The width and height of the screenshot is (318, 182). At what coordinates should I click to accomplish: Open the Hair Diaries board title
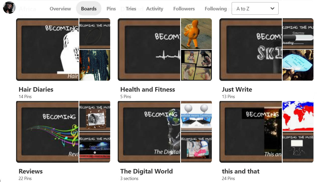click(x=36, y=89)
